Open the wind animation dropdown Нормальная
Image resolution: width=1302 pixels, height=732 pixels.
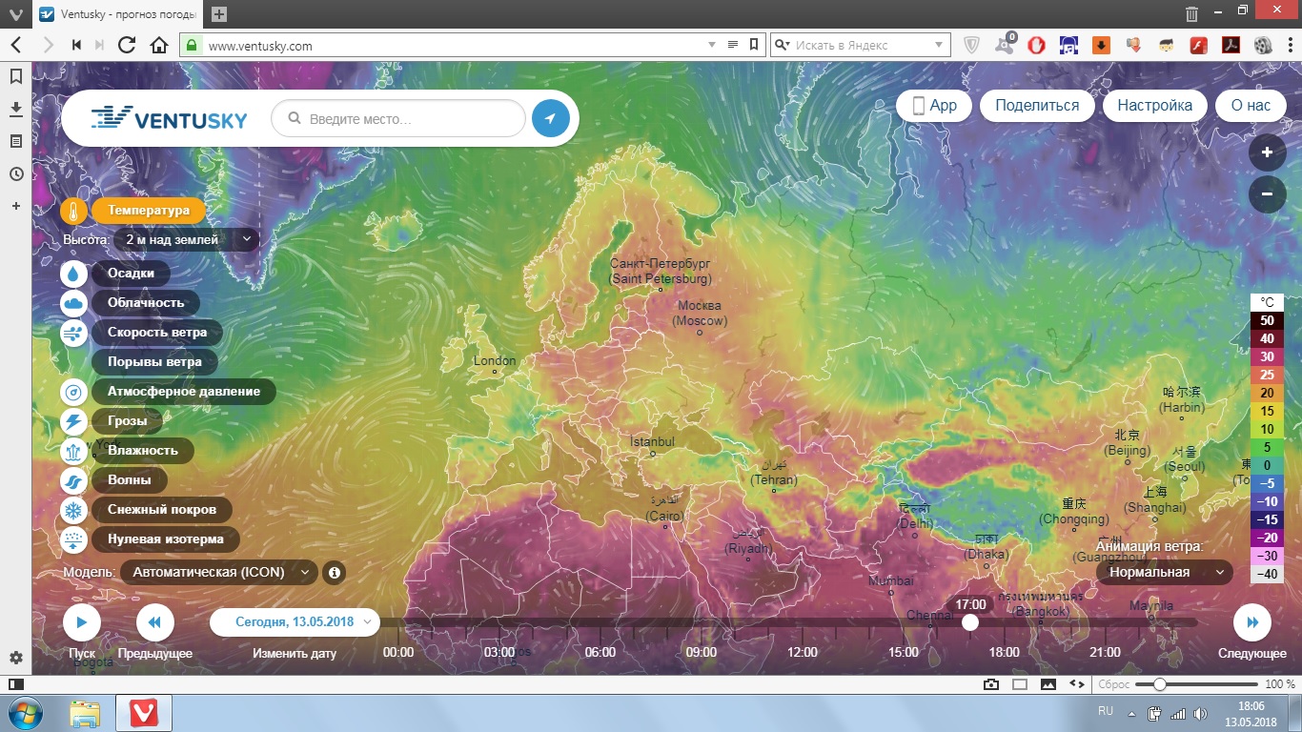pos(1163,573)
